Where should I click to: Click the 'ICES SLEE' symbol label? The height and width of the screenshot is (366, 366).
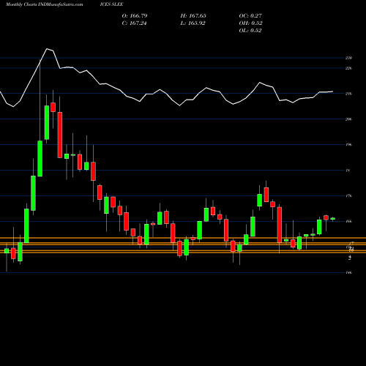(111, 4)
